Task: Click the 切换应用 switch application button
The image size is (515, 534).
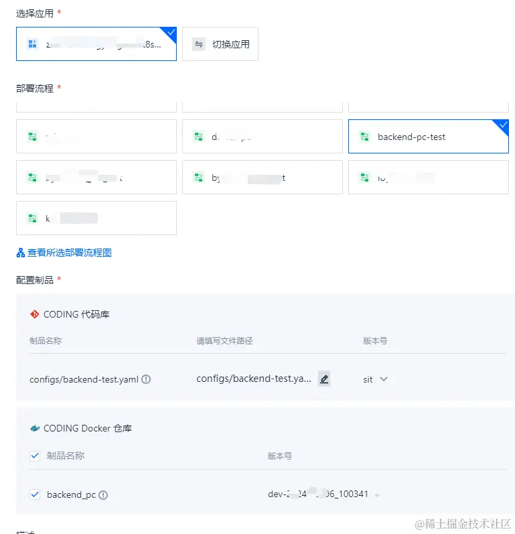Action: coord(220,44)
